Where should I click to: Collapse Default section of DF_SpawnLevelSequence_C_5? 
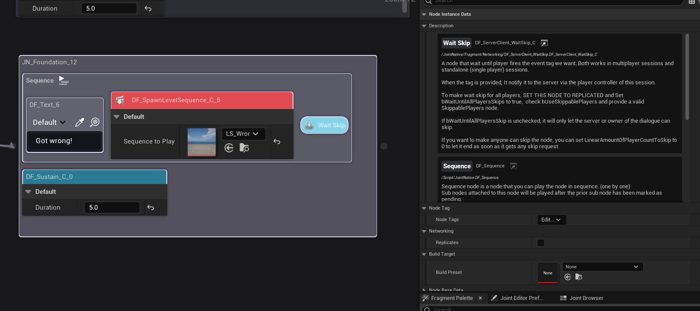[116, 117]
